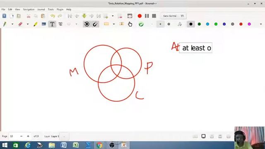Expand new page options dropdown

click(x=113, y=16)
